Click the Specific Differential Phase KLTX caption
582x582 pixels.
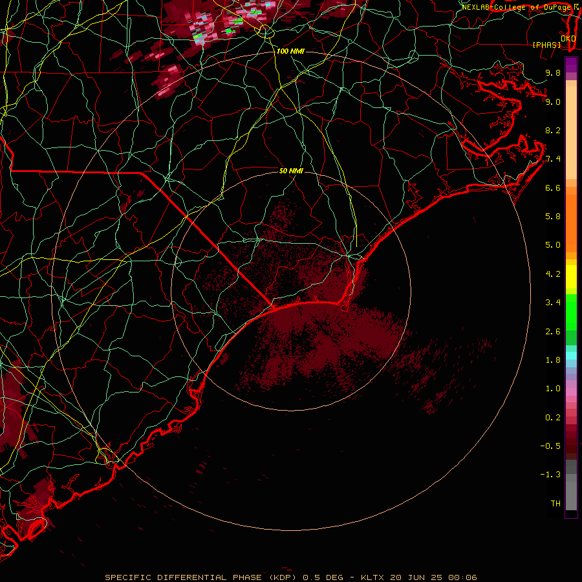291,577
